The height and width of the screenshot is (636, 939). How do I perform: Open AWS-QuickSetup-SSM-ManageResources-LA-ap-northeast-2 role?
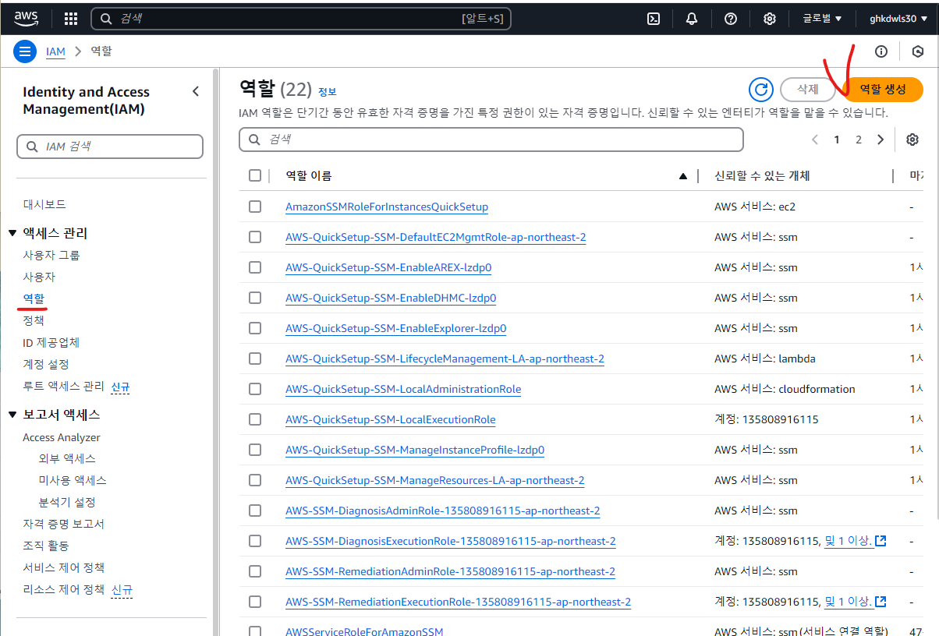click(x=435, y=480)
